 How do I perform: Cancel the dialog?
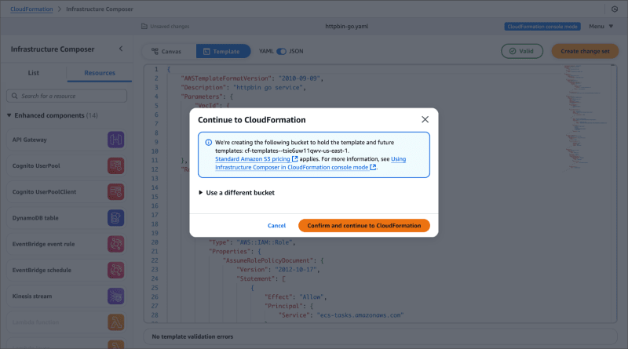276,225
